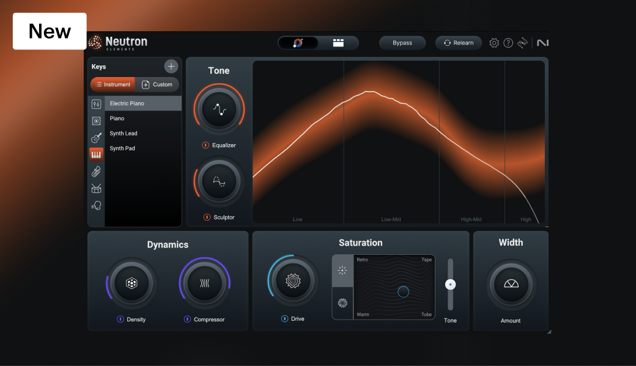Select the vocals head category icon

96,205
